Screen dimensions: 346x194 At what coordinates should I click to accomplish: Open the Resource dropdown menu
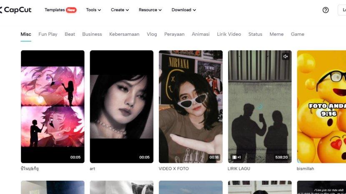click(x=150, y=10)
